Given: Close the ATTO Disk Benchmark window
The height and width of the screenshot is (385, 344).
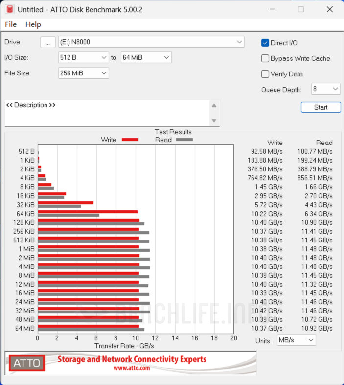Looking at the screenshot, I should tap(330, 9).
